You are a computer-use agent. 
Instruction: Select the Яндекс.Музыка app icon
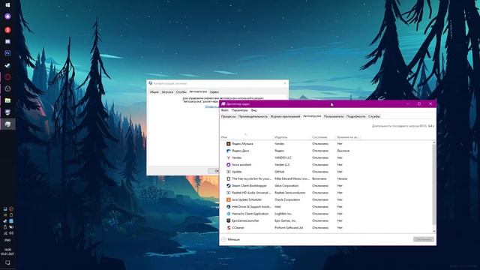coord(228,143)
